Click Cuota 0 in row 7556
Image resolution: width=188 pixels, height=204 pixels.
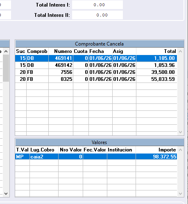click(x=81, y=72)
